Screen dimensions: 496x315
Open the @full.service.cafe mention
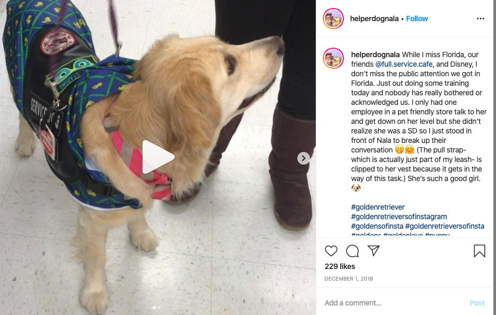point(404,64)
